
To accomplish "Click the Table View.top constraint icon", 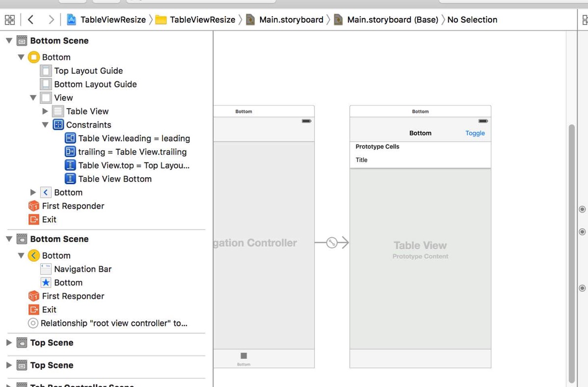I will point(70,165).
